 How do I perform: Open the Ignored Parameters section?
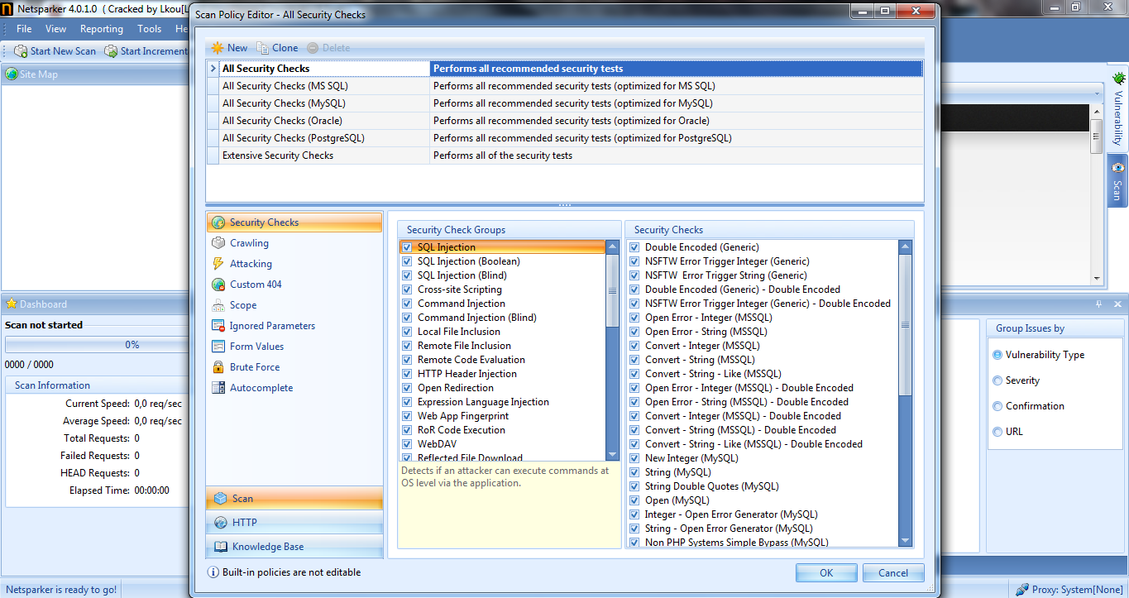click(294, 326)
